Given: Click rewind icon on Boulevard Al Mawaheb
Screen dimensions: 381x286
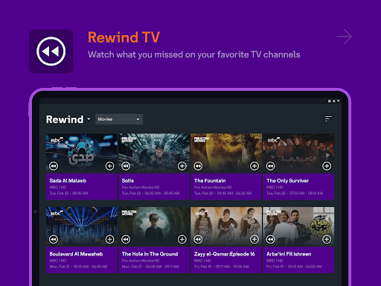Looking at the screenshot, I should [x=54, y=239].
